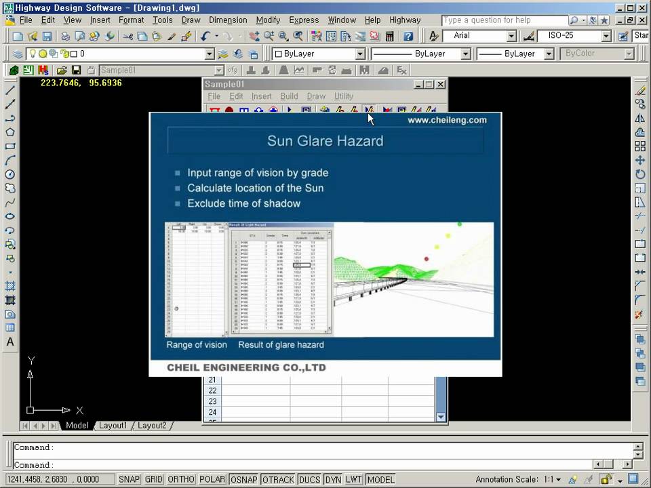Select the Polygon draw tool

[10, 132]
